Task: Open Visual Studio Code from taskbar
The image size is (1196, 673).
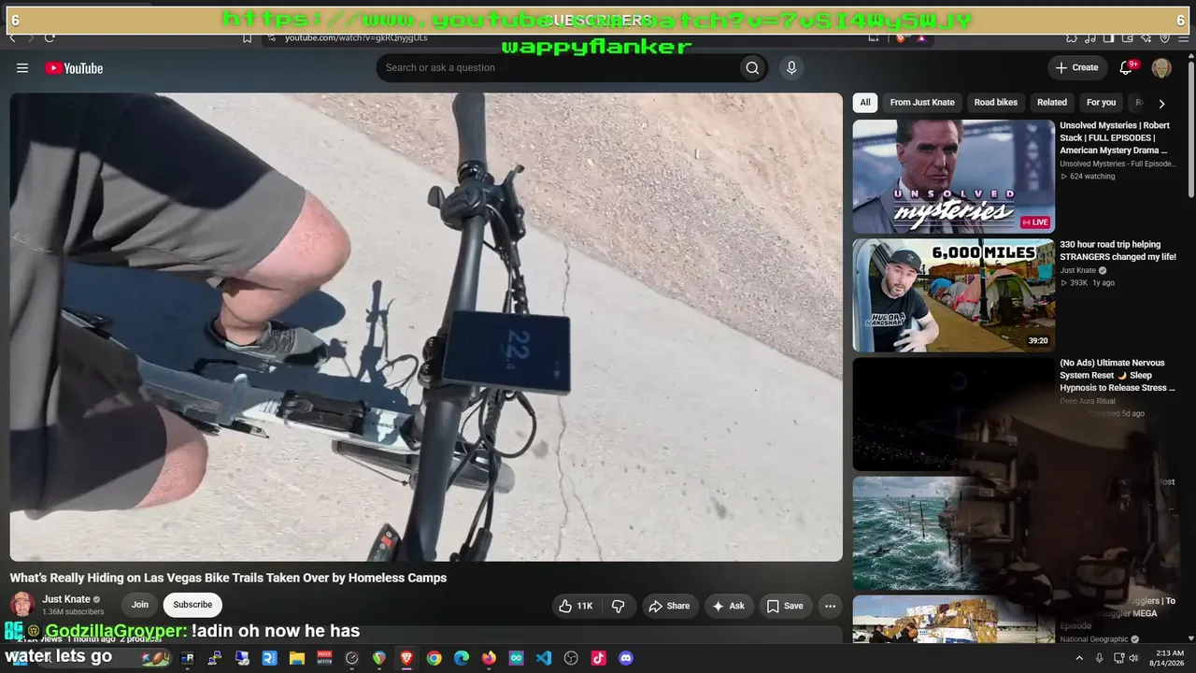Action: (x=544, y=658)
